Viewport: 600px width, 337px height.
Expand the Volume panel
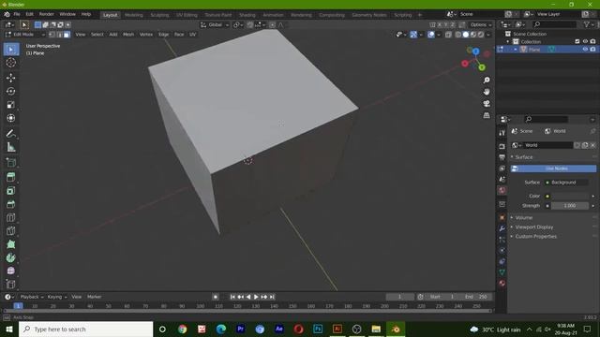[x=523, y=217]
